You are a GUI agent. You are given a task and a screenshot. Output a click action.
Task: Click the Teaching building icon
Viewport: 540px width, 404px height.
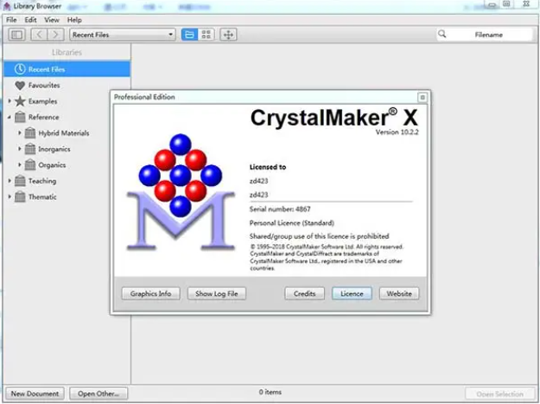(x=20, y=181)
